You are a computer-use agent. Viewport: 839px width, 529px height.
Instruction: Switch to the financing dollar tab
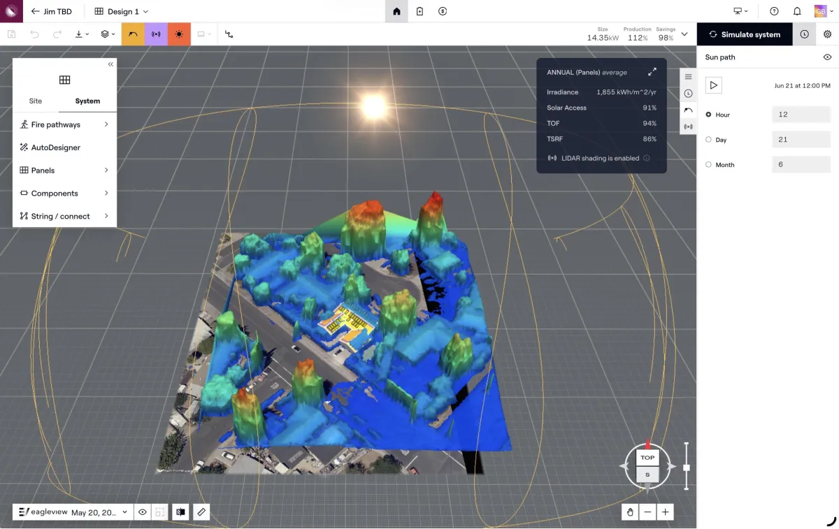[443, 11]
